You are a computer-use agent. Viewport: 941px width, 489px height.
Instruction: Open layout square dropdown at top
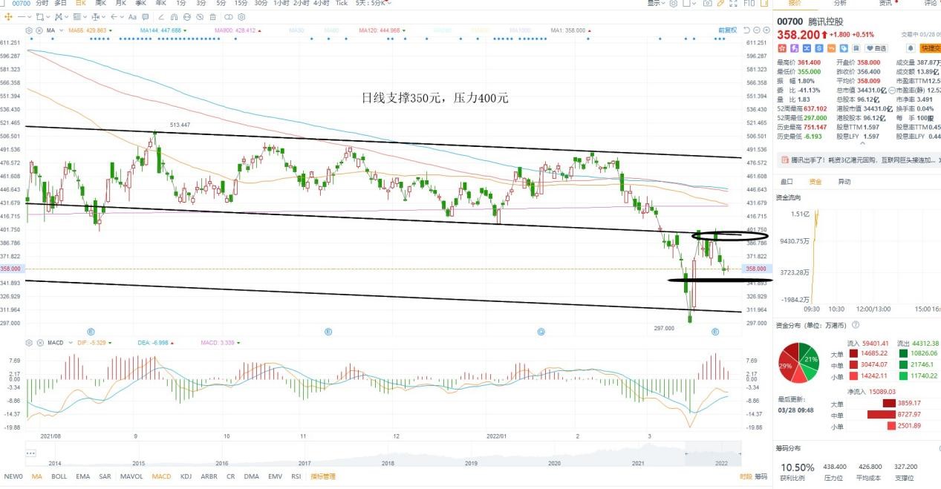tap(689, 3)
